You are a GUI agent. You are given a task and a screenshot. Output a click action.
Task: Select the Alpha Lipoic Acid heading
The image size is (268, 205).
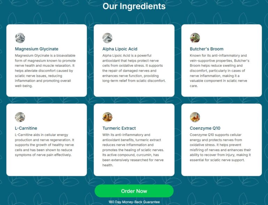pos(120,49)
